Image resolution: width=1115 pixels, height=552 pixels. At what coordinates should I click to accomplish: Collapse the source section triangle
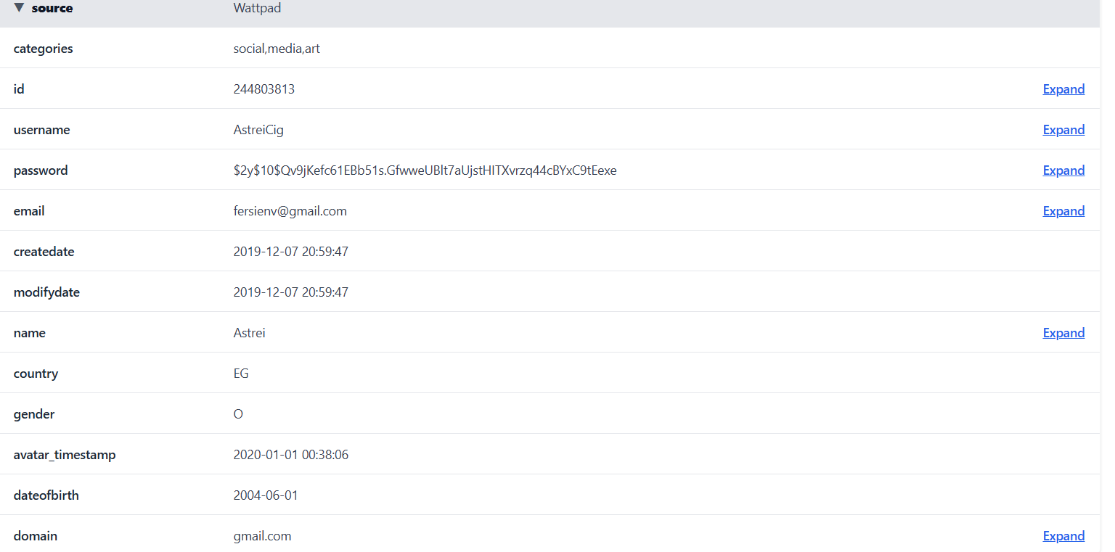point(19,8)
